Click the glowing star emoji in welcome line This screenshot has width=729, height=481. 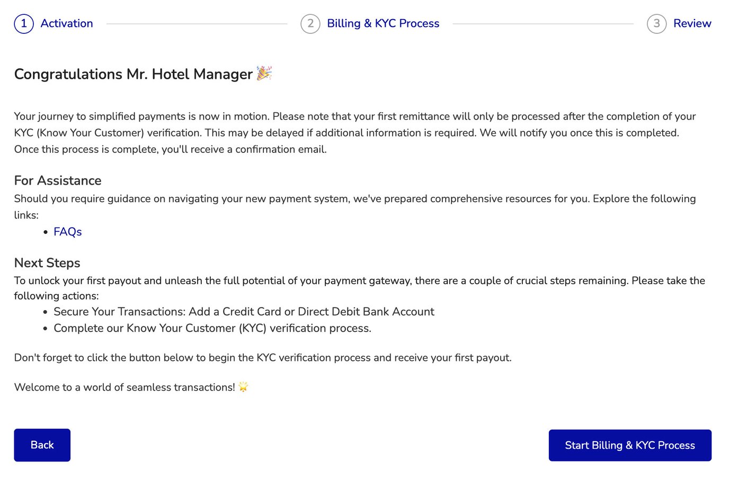[x=242, y=387]
